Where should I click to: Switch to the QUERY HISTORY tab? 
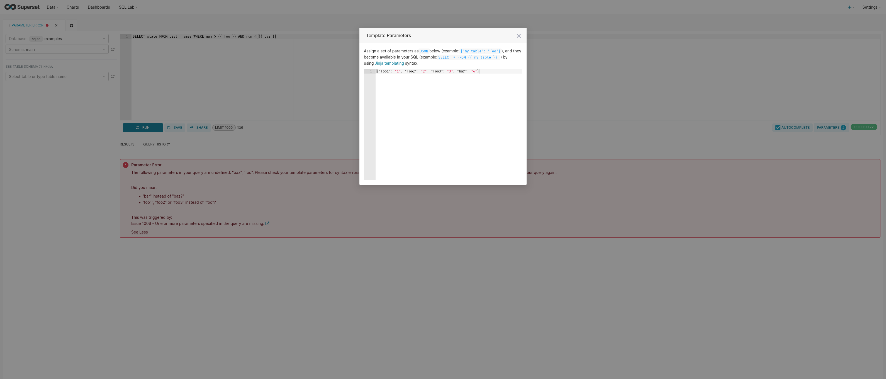point(157,144)
